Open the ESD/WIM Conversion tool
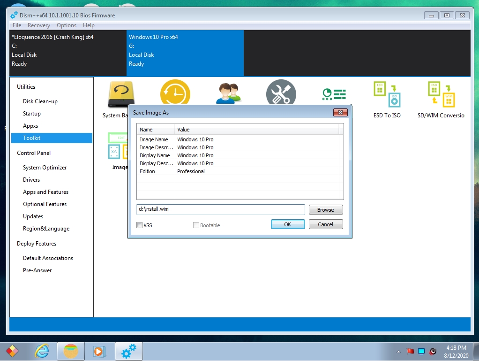Screen dimensions: 479x361 pos(441,94)
